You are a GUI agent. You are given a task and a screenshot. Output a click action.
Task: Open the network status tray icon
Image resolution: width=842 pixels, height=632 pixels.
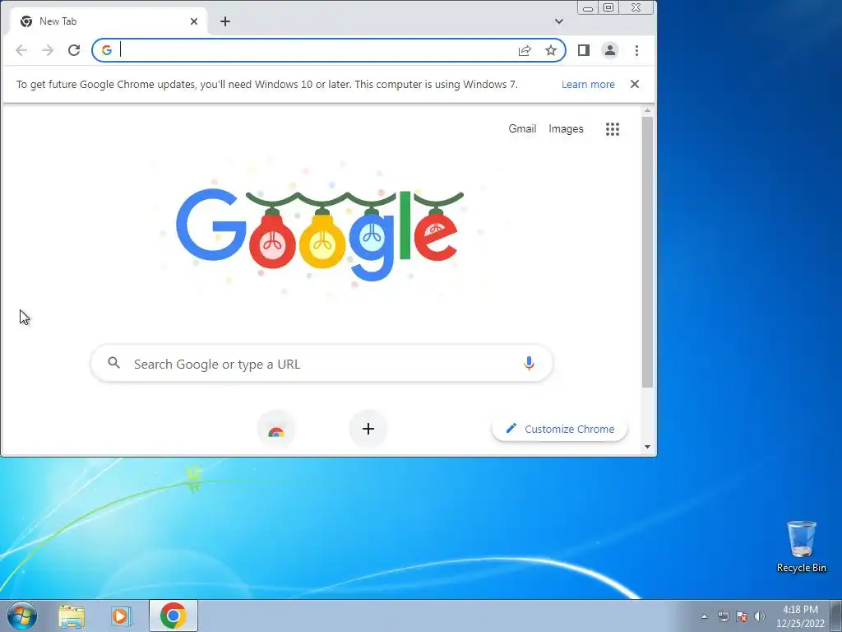pyautogui.click(x=724, y=616)
